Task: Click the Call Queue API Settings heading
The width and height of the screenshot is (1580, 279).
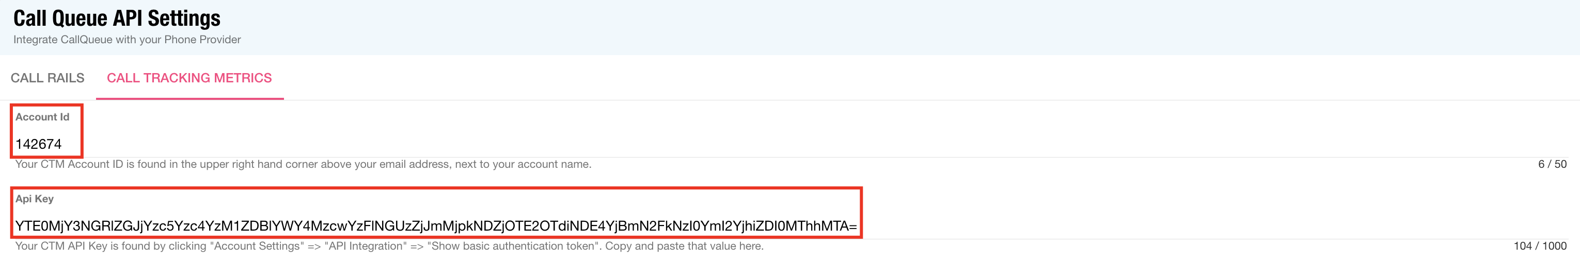Action: [x=117, y=19]
